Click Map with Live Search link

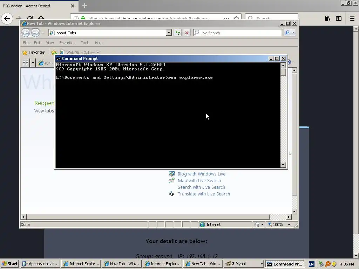pyautogui.click(x=199, y=181)
